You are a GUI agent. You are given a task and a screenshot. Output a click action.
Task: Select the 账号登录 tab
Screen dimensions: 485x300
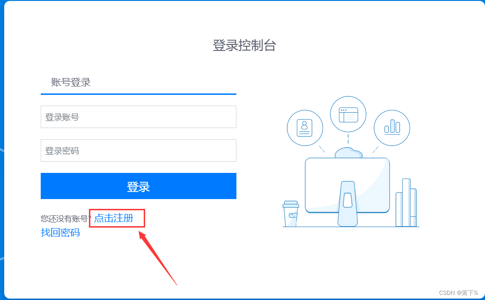(x=71, y=82)
